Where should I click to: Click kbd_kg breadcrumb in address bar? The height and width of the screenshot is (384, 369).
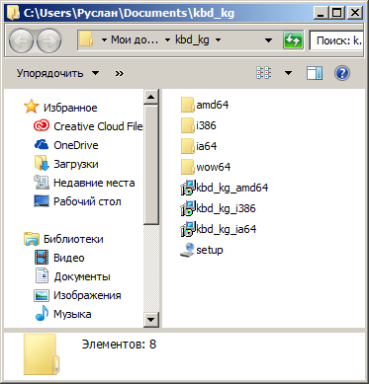[192, 39]
